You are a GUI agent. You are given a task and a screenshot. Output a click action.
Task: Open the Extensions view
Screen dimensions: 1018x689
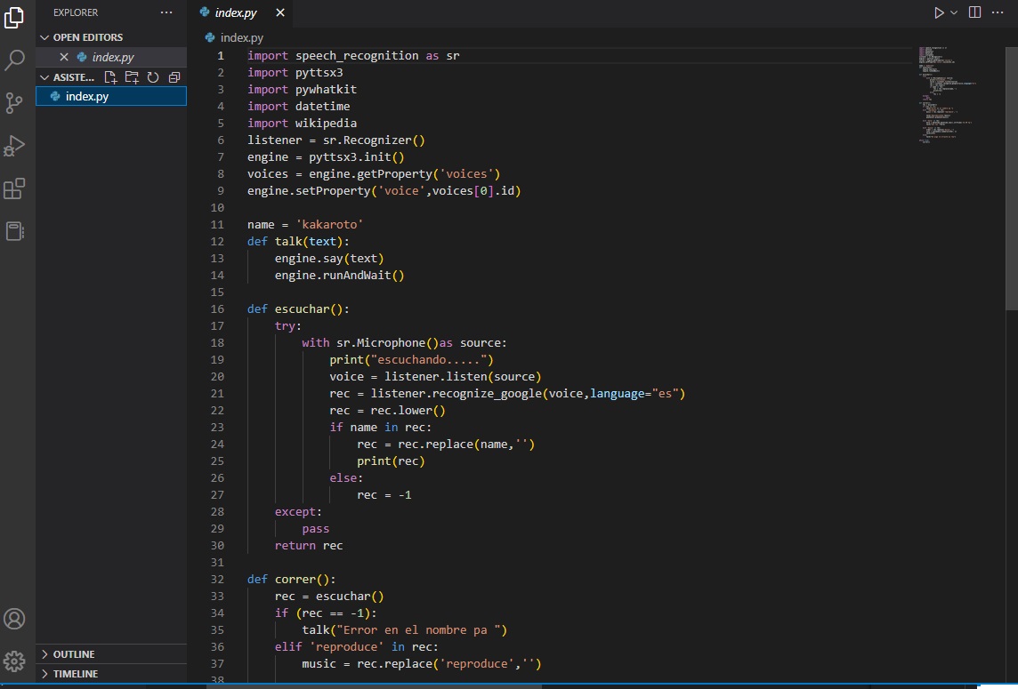click(x=14, y=188)
